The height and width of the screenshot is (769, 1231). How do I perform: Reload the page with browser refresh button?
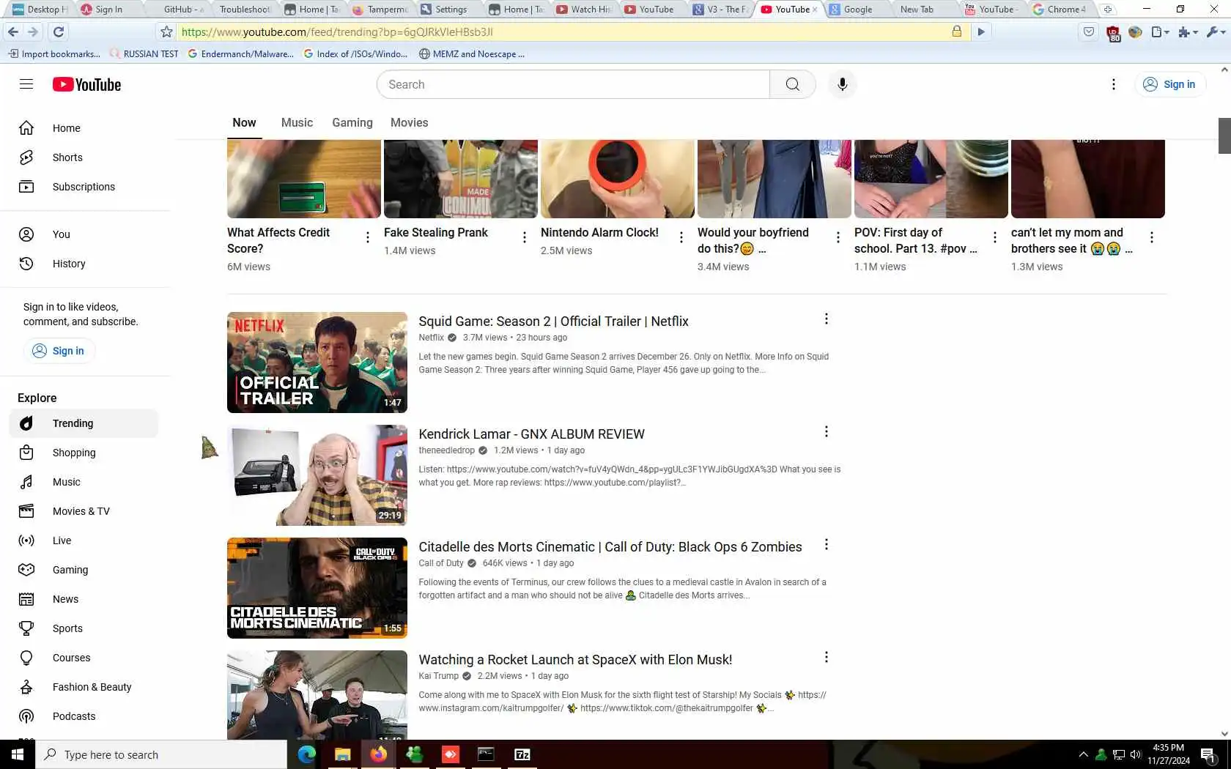pyautogui.click(x=59, y=31)
